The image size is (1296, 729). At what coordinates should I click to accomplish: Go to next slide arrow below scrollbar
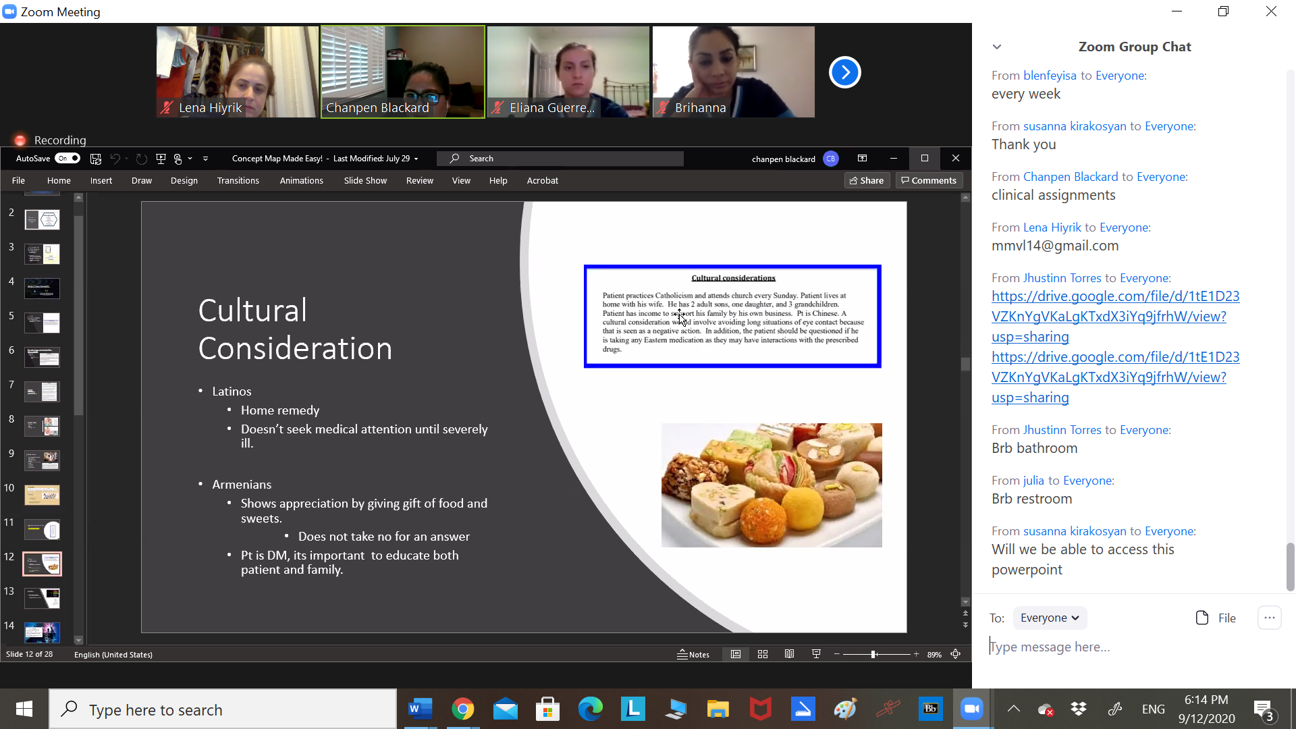[965, 625]
